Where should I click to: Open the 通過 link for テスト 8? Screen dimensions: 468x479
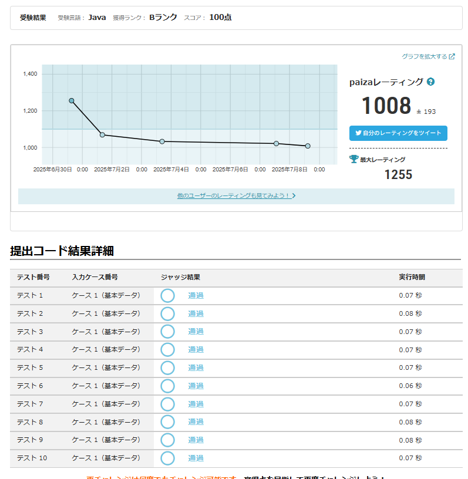196,422
